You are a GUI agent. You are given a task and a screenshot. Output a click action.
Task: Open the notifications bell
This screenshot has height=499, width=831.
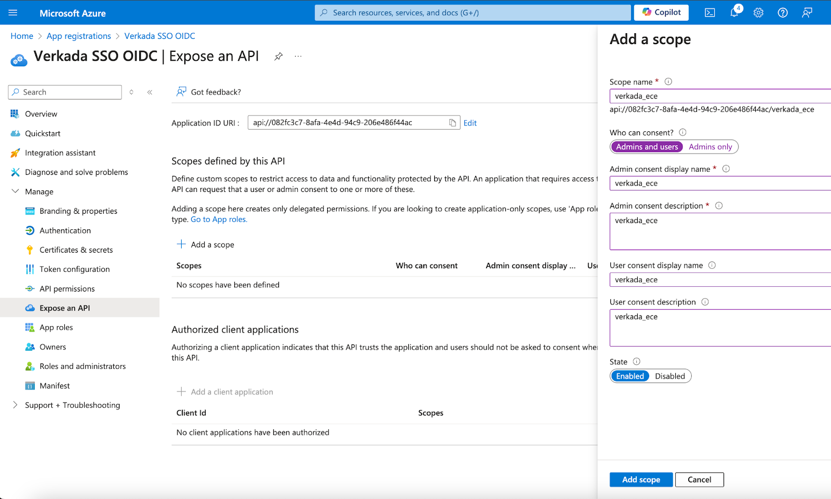734,13
